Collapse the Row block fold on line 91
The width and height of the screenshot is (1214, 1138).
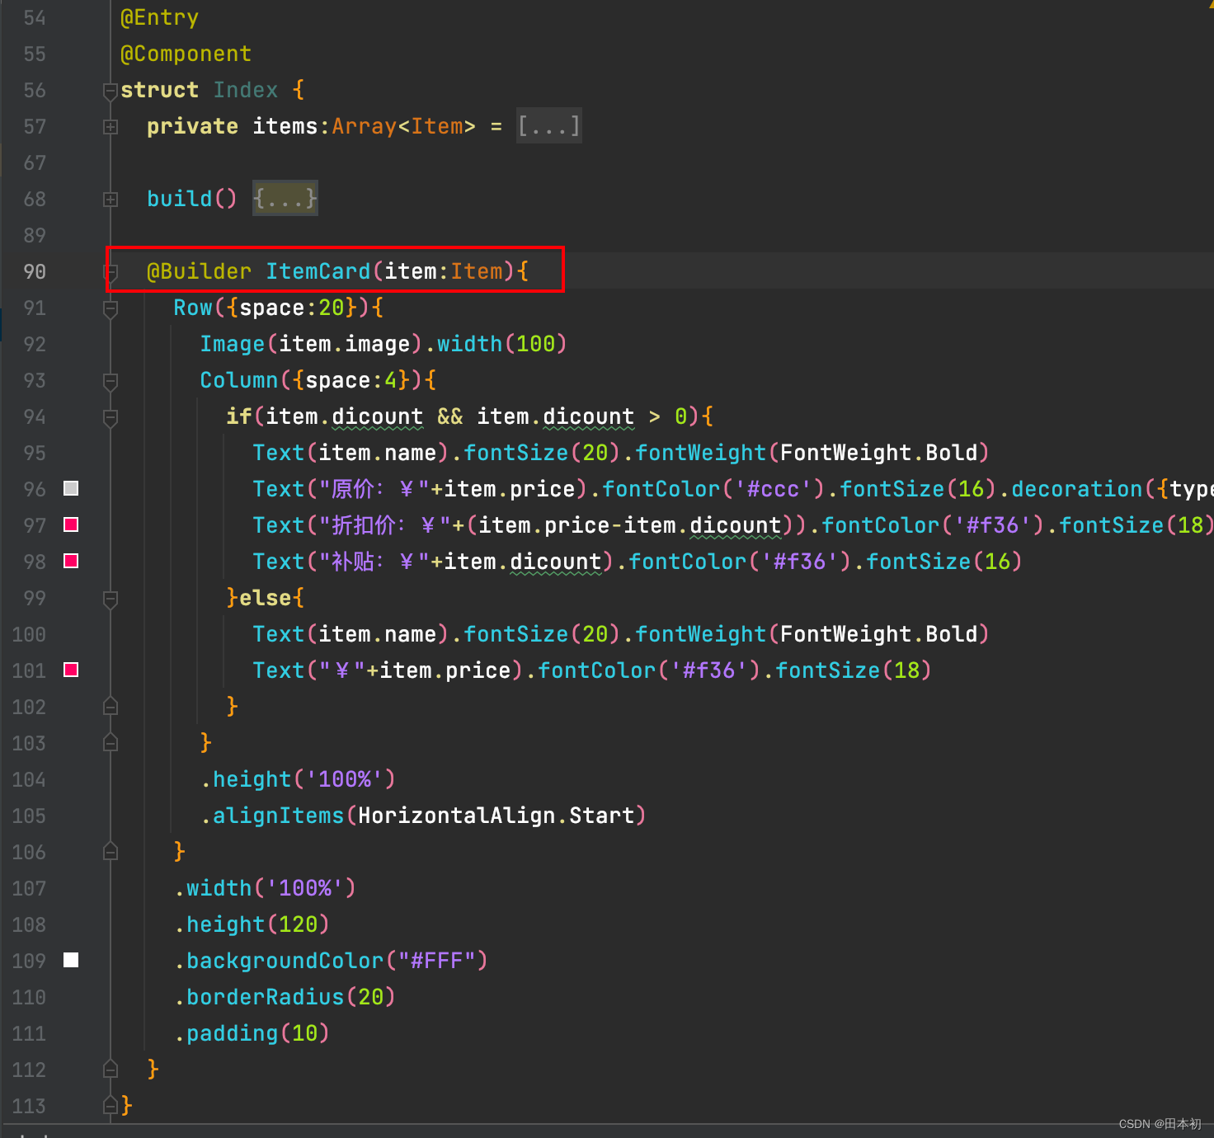(111, 308)
